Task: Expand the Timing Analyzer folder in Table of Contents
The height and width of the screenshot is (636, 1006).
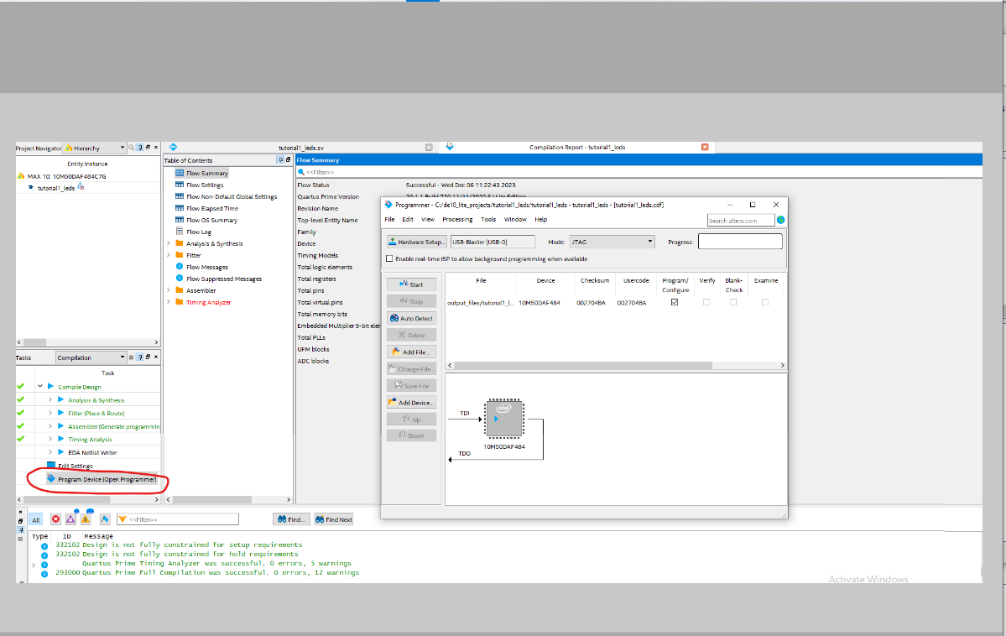Action: click(169, 301)
